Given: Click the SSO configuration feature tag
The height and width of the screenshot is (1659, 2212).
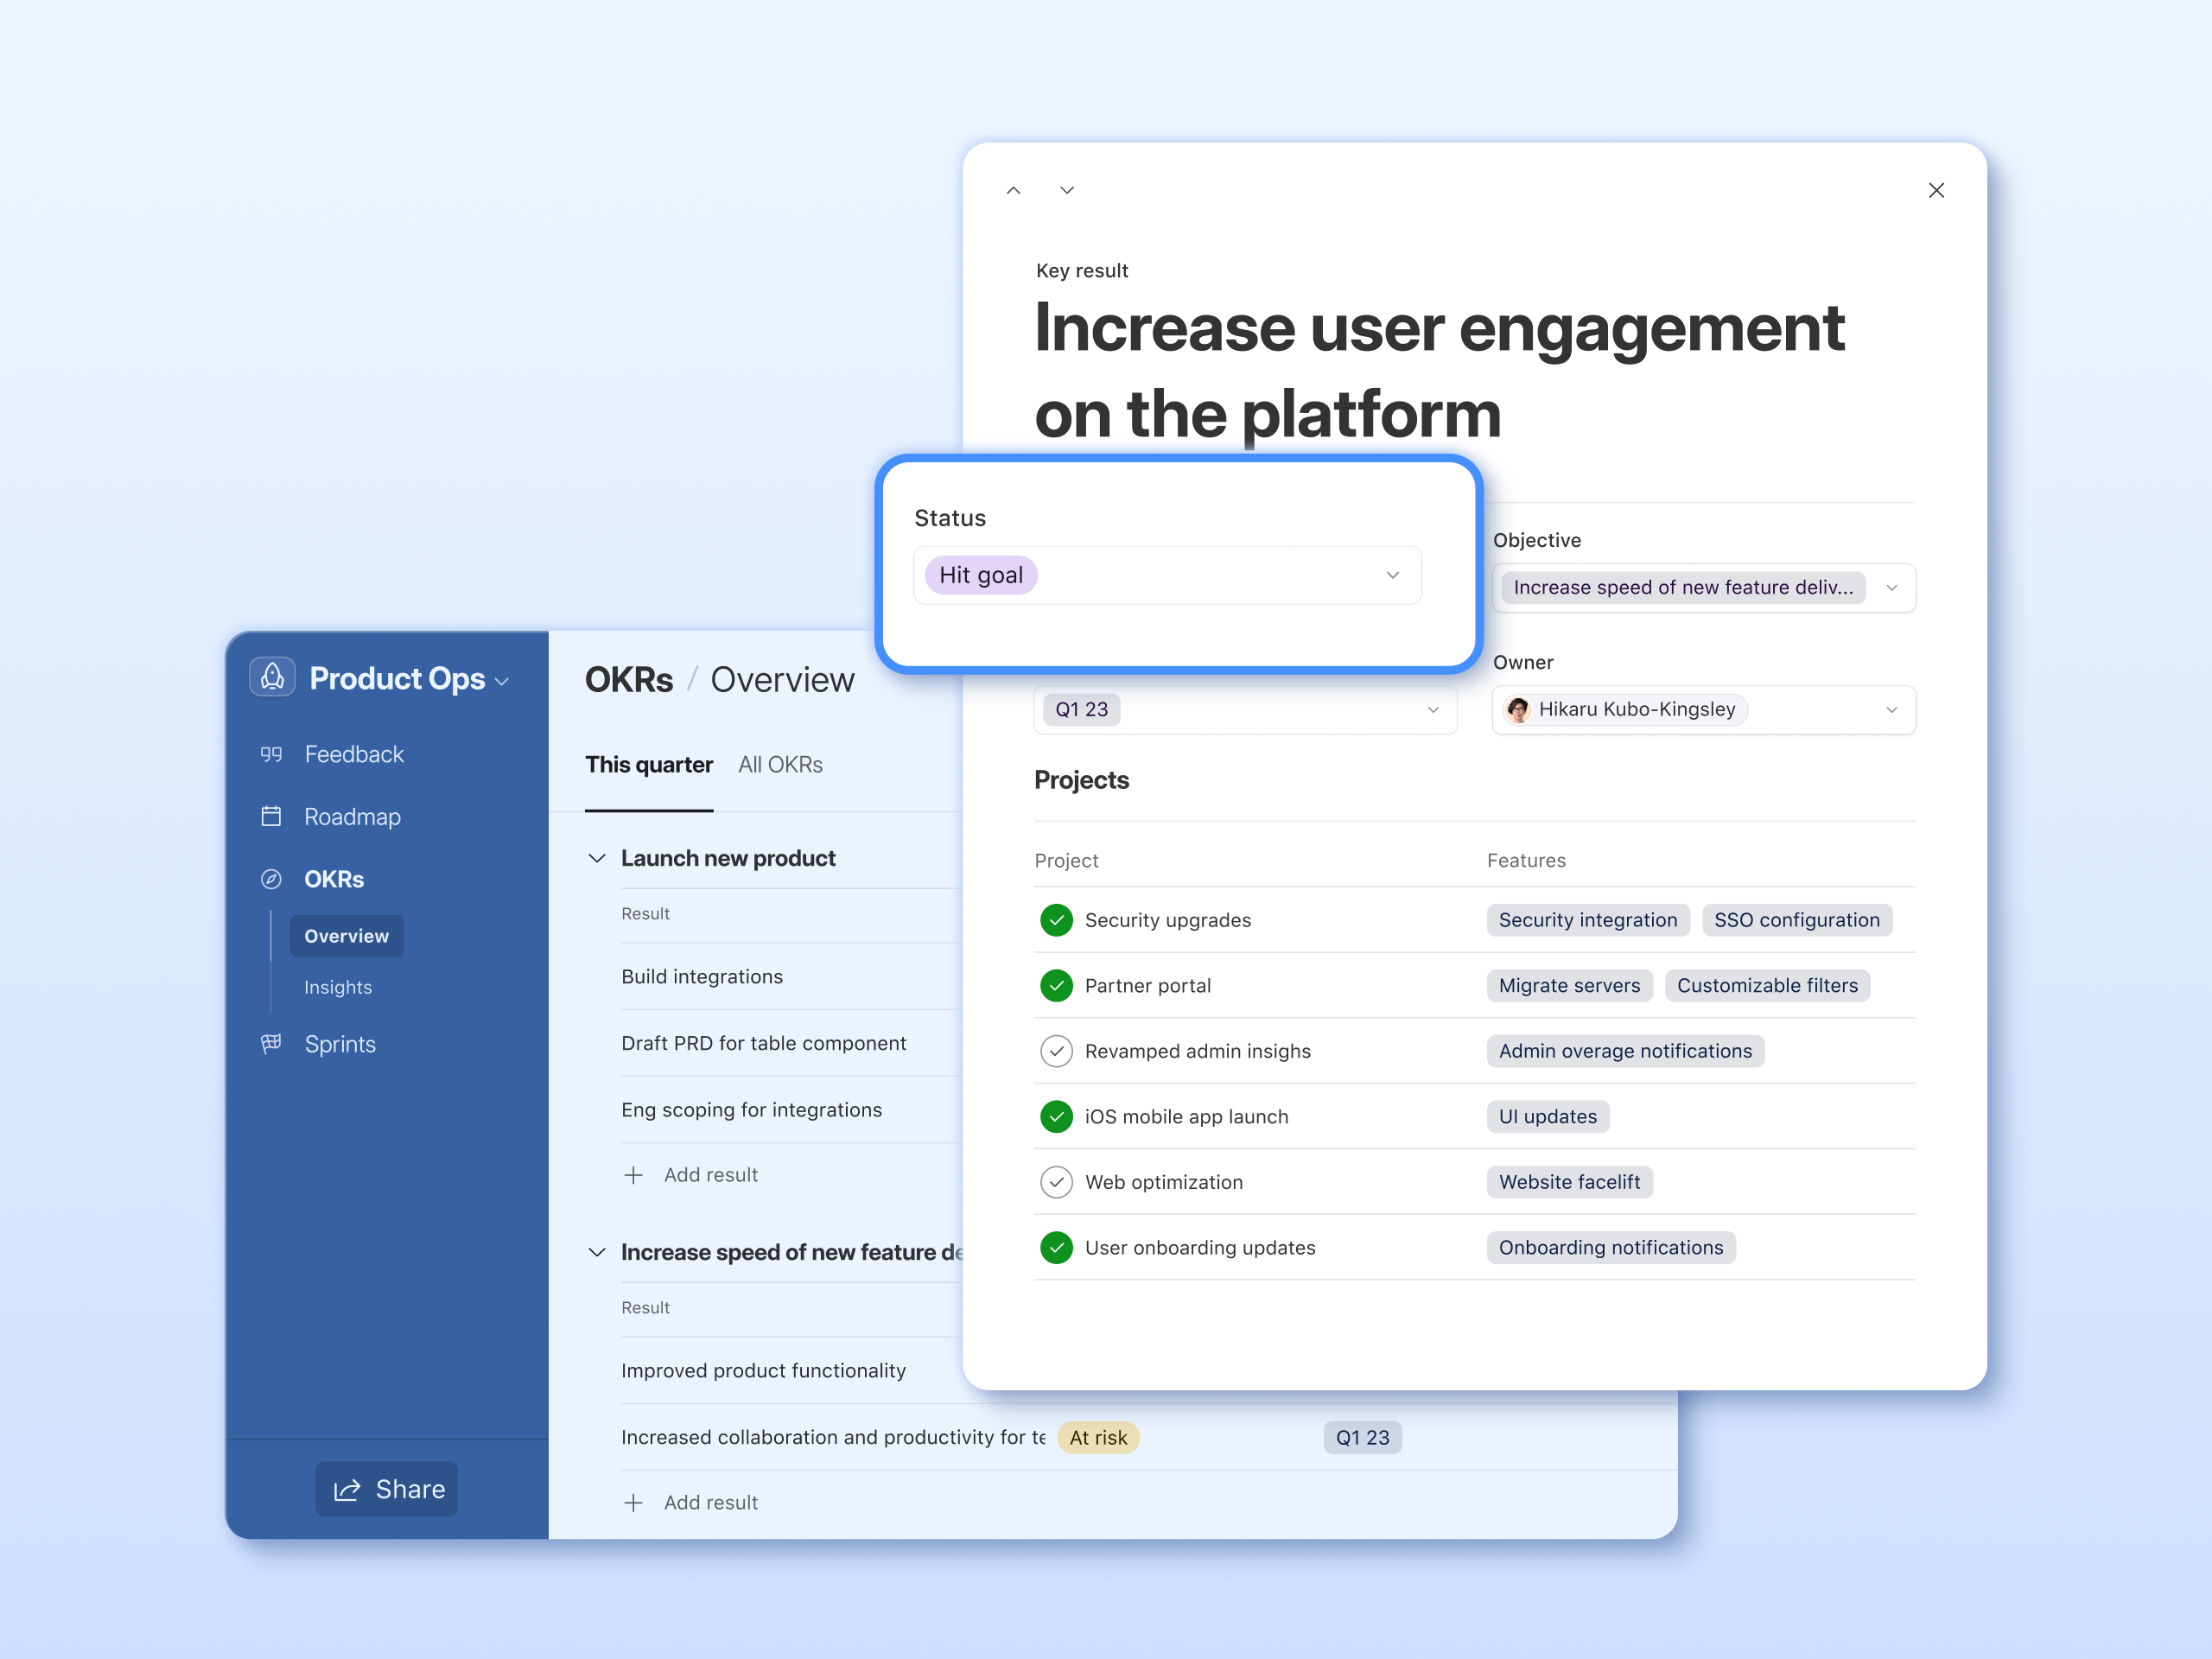Looking at the screenshot, I should [x=1796, y=920].
